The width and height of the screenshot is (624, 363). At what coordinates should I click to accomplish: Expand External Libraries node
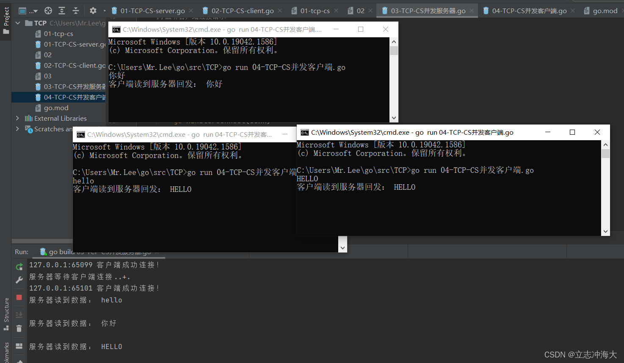(17, 118)
